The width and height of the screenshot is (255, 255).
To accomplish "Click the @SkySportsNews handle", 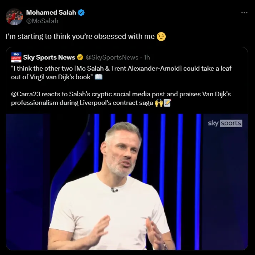I will pyautogui.click(x=112, y=57).
